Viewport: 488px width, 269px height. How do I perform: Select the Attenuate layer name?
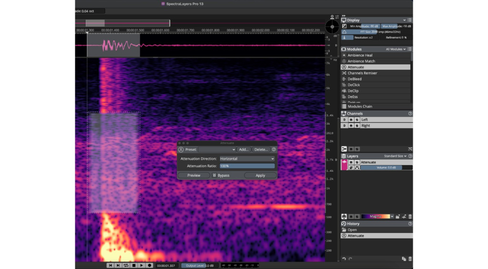pos(368,162)
